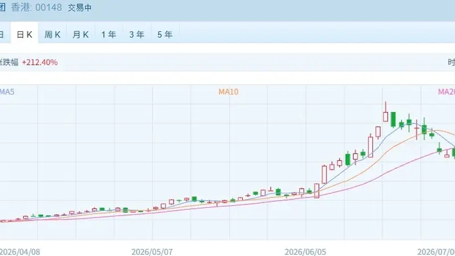Click the 2026/04/08 date axis label
The height and width of the screenshot is (256, 455).
pos(20,251)
